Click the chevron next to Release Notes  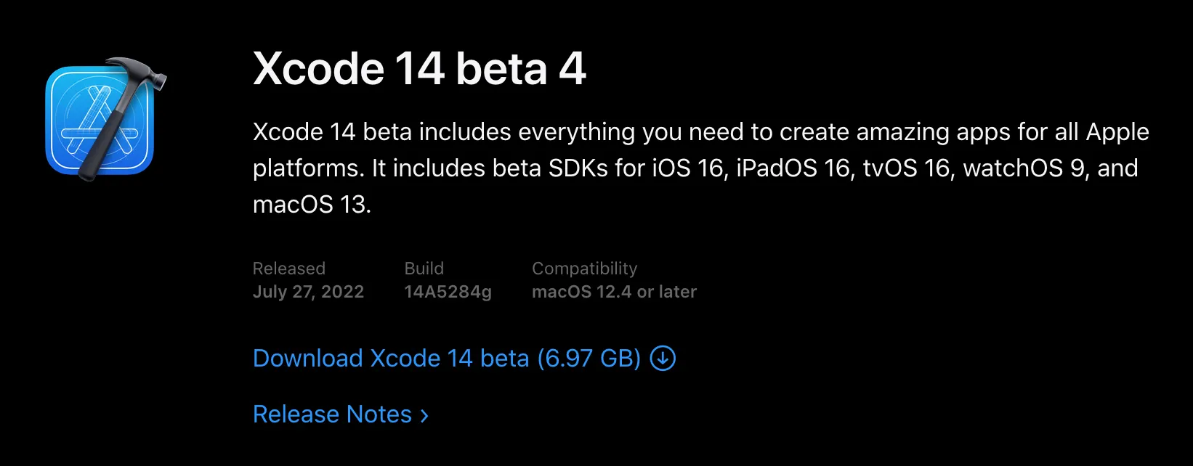pyautogui.click(x=424, y=415)
